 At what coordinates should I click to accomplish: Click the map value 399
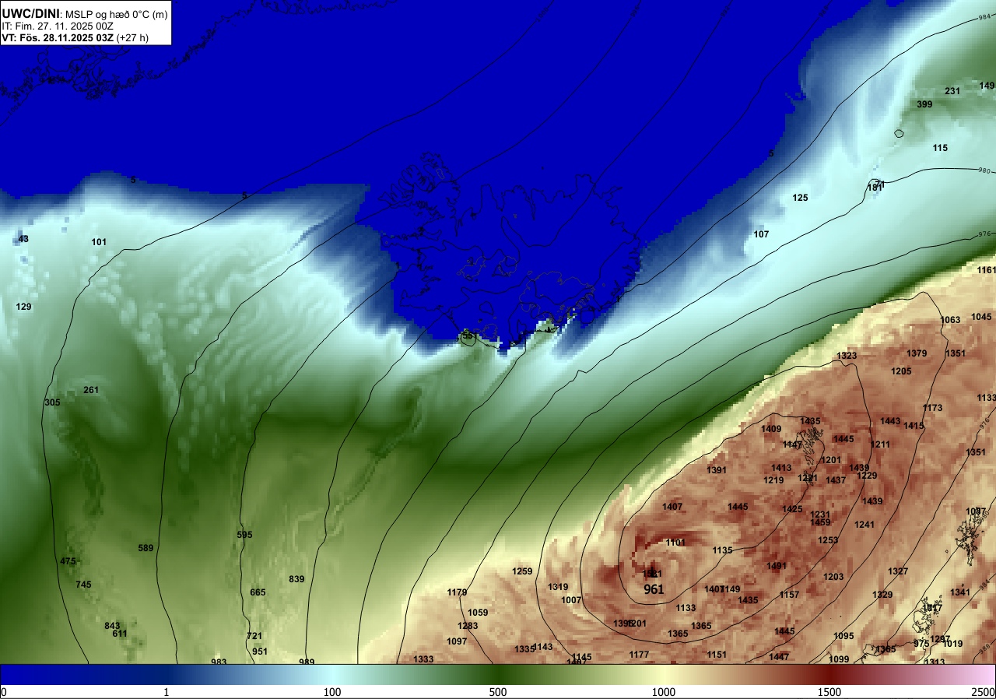point(924,104)
